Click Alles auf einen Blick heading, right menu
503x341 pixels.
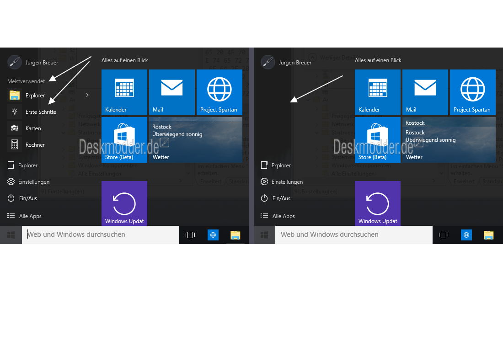point(378,60)
